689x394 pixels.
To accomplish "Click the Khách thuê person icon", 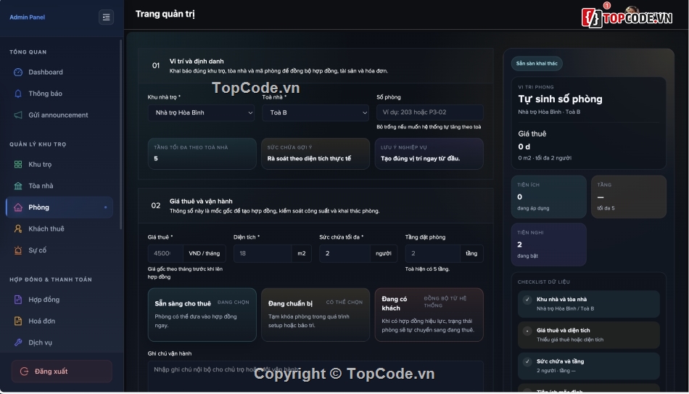I will click(18, 229).
